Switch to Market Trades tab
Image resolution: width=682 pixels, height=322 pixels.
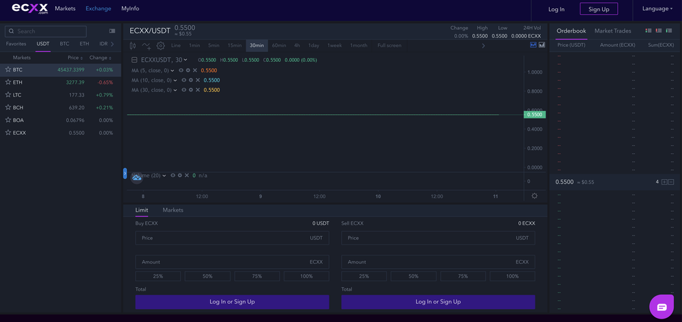(x=612, y=31)
